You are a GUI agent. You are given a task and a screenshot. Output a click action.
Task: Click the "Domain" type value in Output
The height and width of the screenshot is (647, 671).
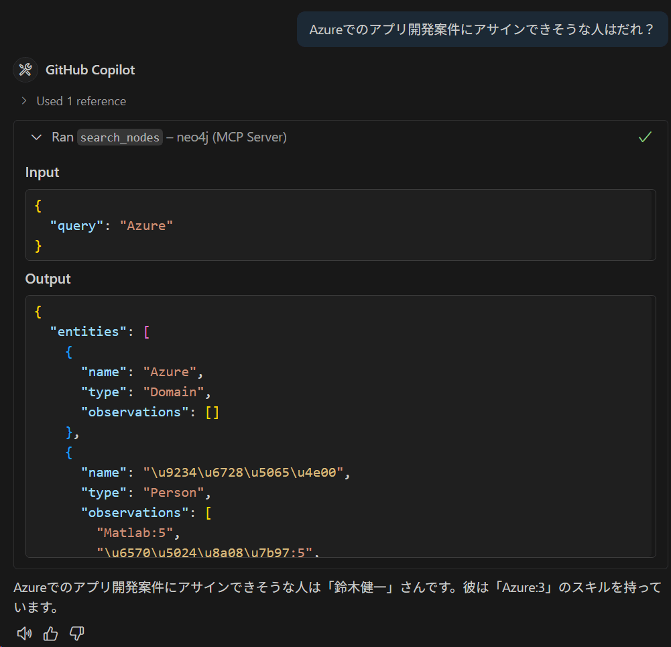click(174, 392)
